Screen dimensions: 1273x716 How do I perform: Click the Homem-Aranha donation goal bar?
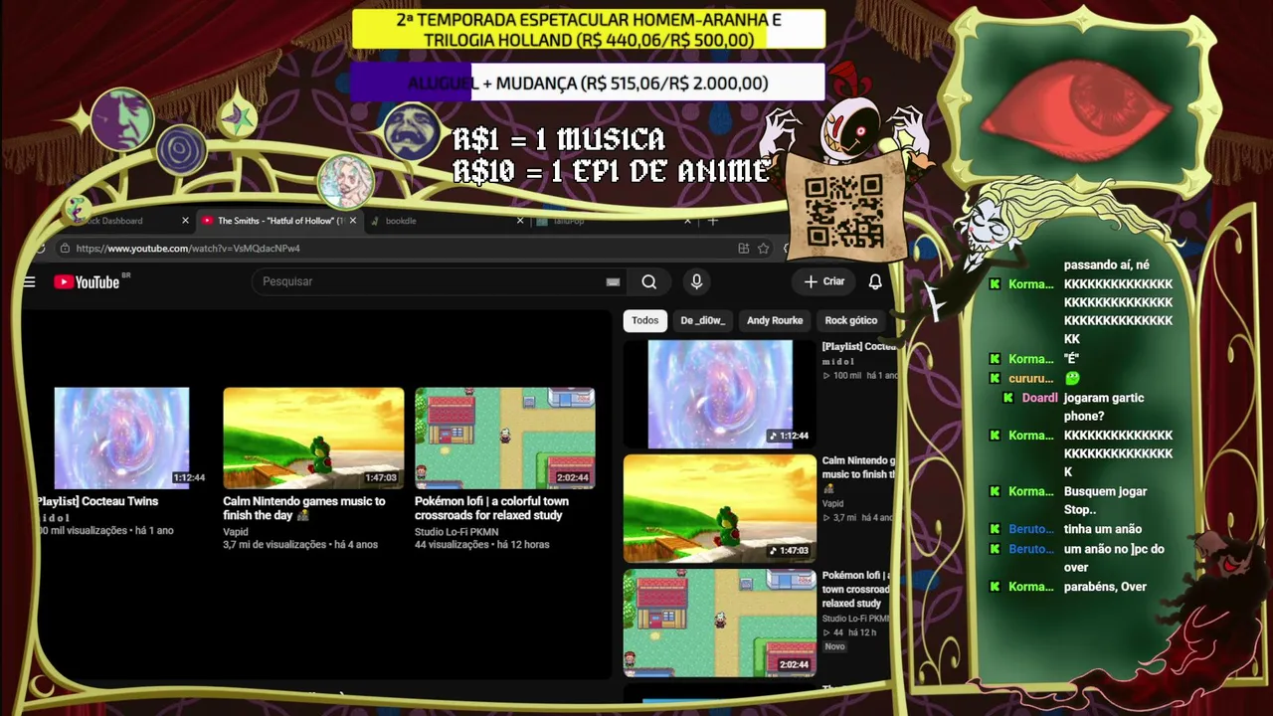(x=589, y=30)
